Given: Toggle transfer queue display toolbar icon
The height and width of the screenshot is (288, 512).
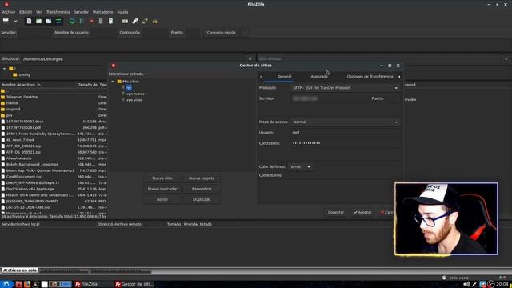Looking at the screenshot, I should (x=58, y=22).
